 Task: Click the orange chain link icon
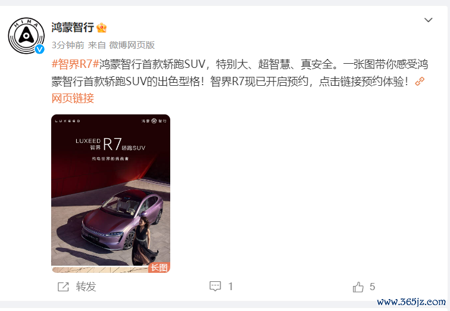coord(420,81)
